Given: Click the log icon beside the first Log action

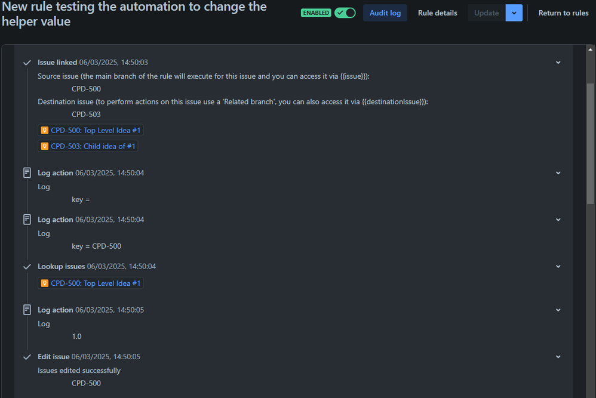Looking at the screenshot, I should tap(27, 172).
